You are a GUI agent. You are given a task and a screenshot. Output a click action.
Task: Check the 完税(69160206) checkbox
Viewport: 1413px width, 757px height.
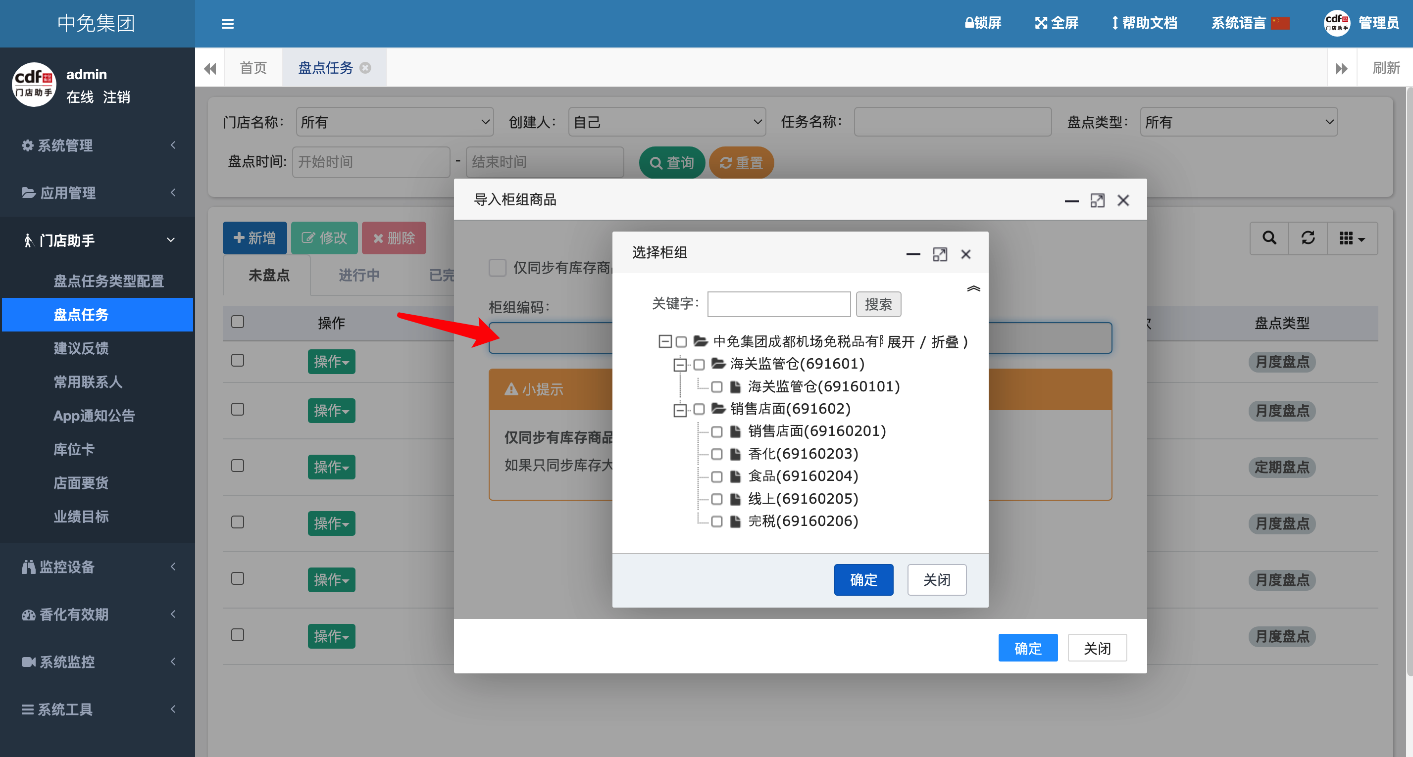coord(716,521)
